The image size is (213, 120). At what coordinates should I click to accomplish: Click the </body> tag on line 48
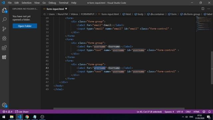click(59, 86)
